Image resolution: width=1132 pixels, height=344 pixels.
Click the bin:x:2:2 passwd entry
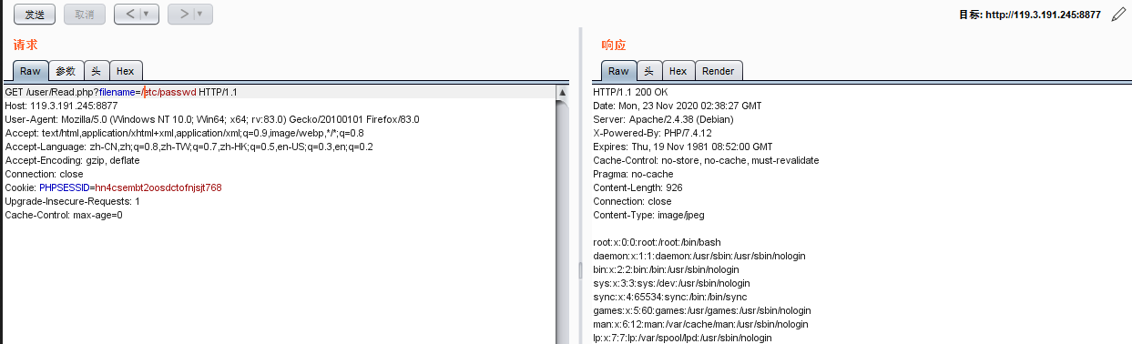point(666,269)
